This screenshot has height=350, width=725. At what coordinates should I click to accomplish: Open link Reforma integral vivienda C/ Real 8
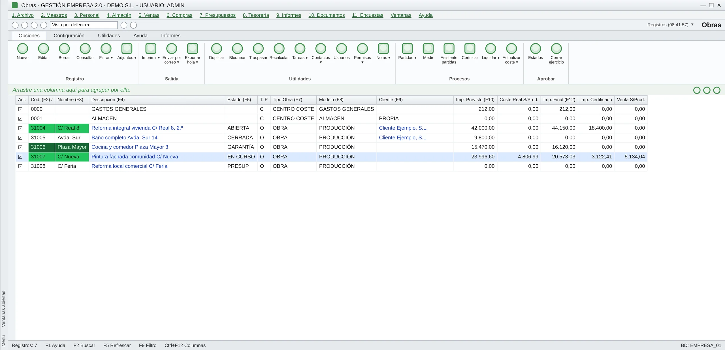137,128
